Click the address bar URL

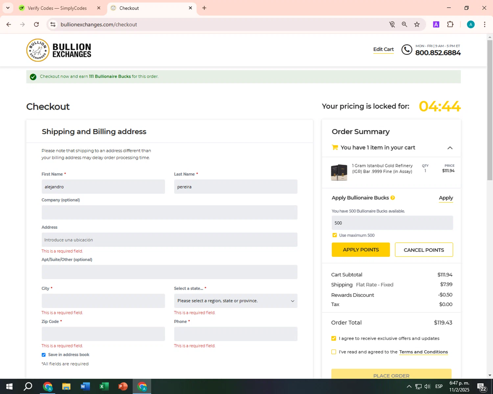99,24
